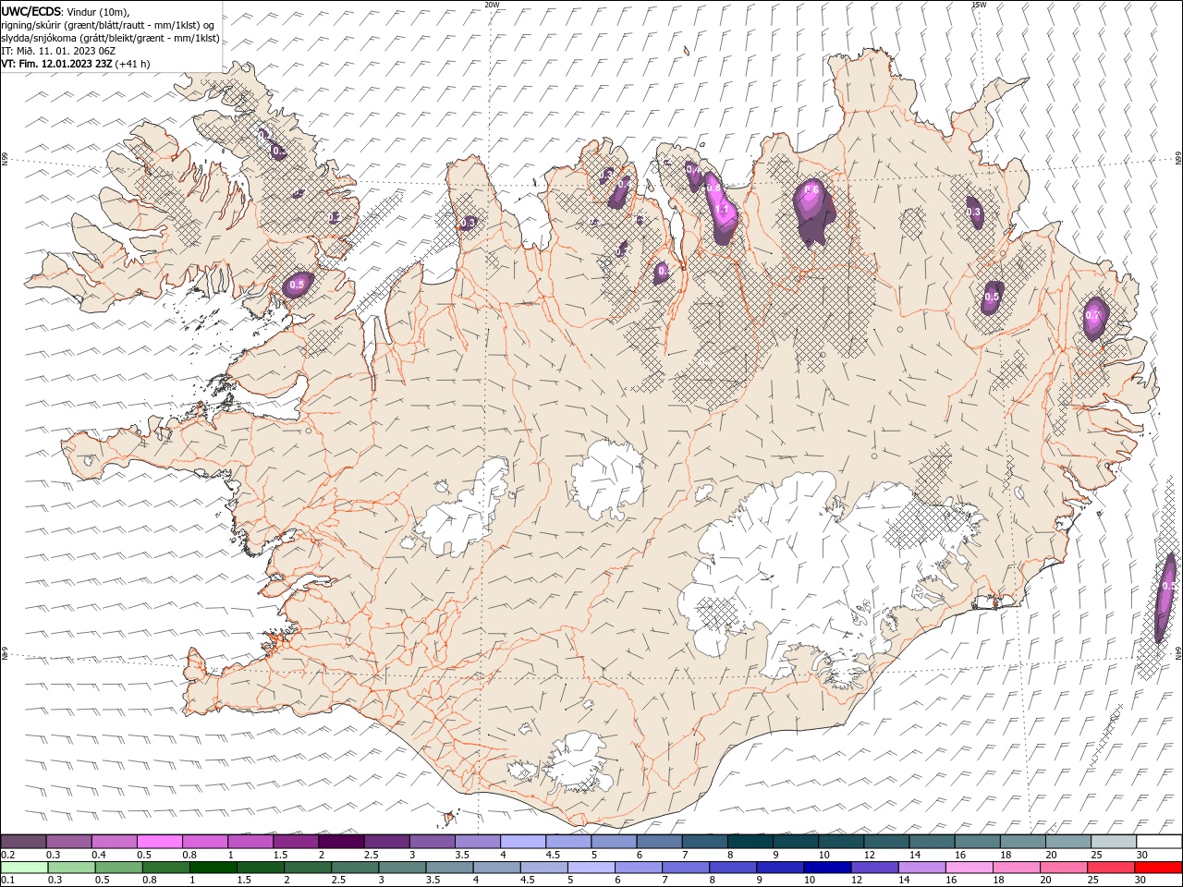Screen dimensions: 1183x887
Task: Click the 20W longitude label
Action: (492, 5)
